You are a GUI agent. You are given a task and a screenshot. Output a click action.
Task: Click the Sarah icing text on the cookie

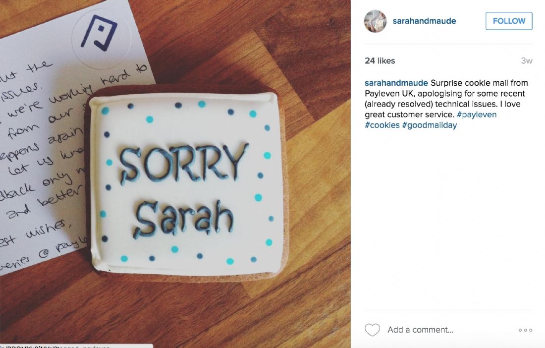pyautogui.click(x=183, y=218)
